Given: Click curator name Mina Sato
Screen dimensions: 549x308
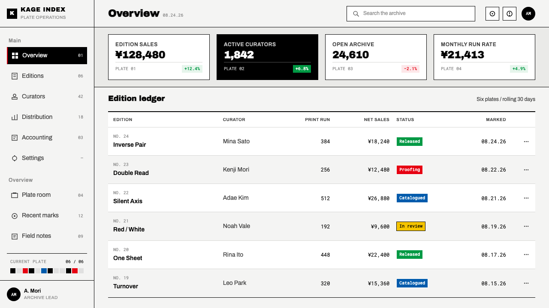Looking at the screenshot, I should (236, 142).
